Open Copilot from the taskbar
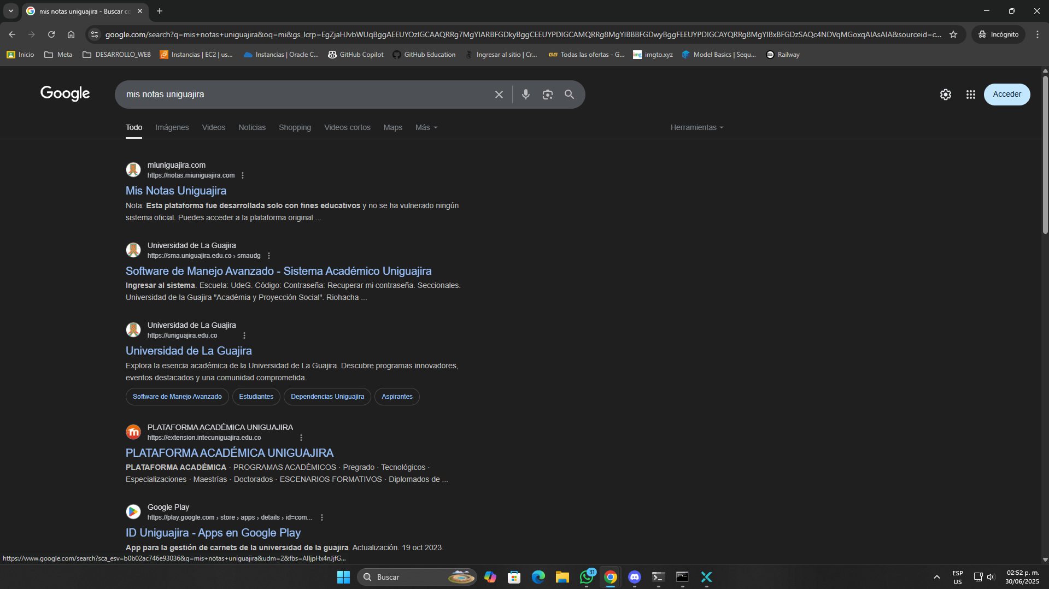This screenshot has height=589, width=1049. click(x=490, y=577)
